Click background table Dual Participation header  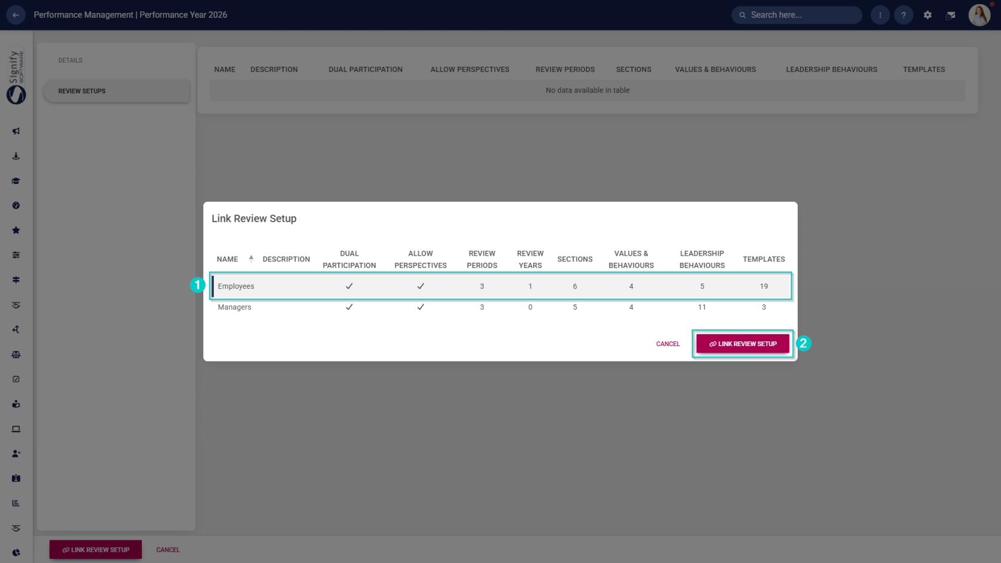pyautogui.click(x=365, y=70)
